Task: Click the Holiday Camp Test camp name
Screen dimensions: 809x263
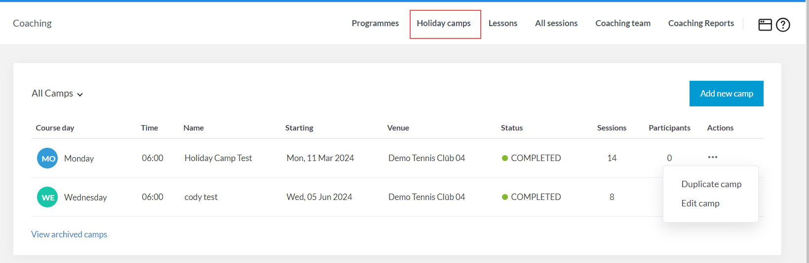Action: point(218,158)
